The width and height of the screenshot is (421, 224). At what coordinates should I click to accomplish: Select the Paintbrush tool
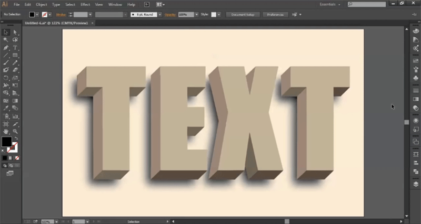pyautogui.click(x=6, y=62)
